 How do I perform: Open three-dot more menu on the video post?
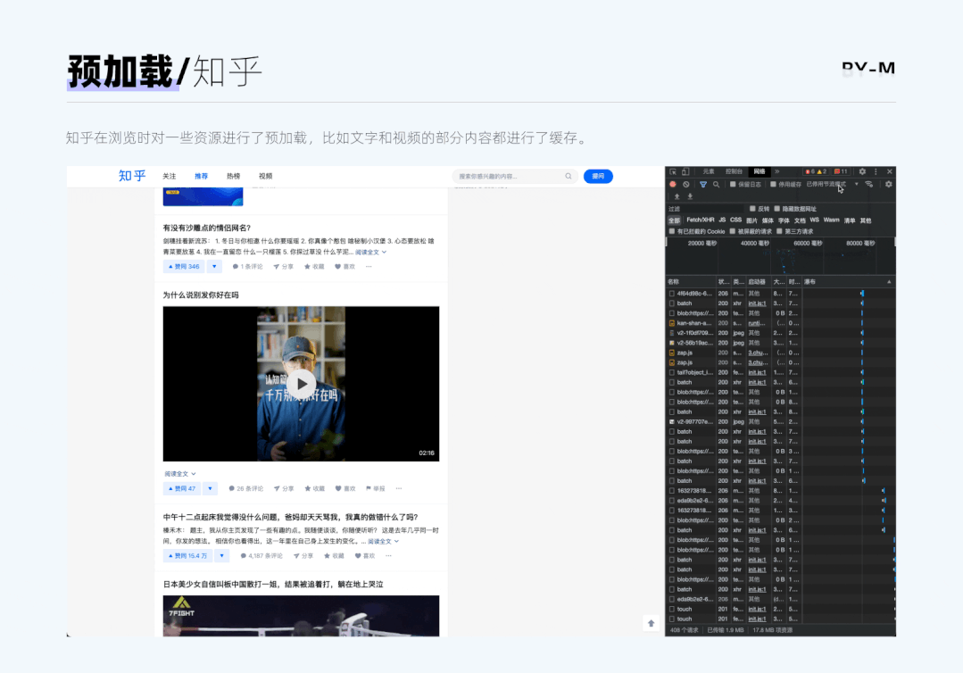pos(399,489)
